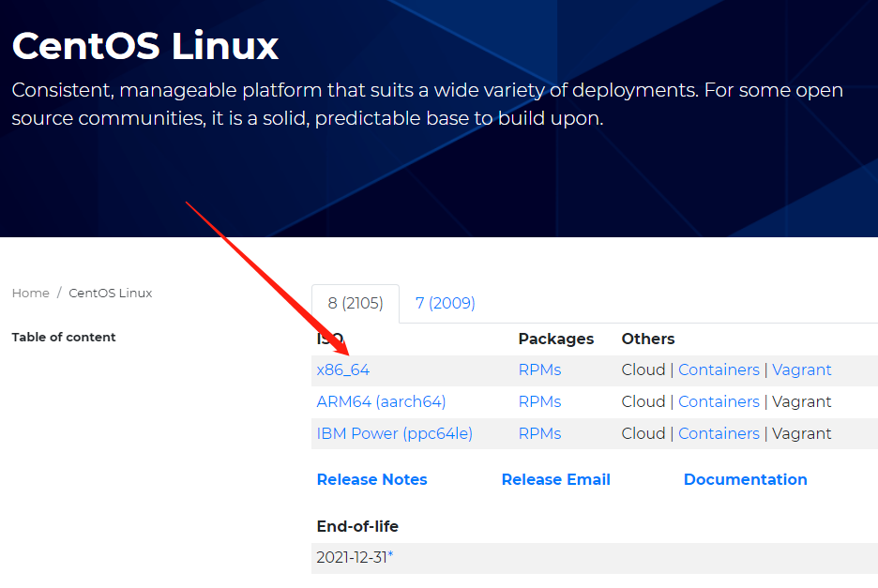Select the 2021-12-31 end-of-life date
Viewport: 878px width, 588px height.
352,558
